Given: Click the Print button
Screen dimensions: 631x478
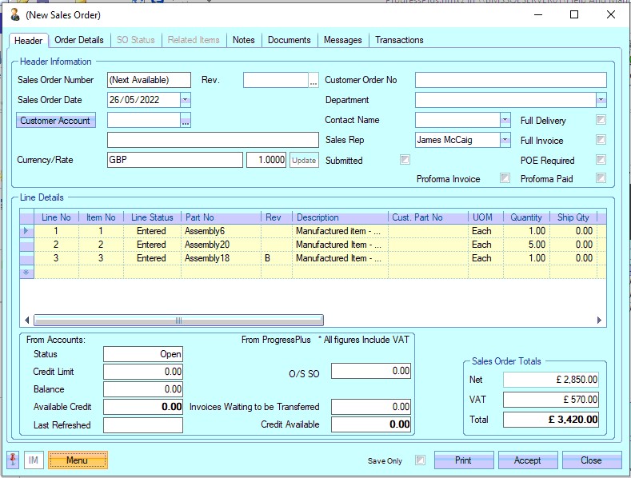Looking at the screenshot, I should pyautogui.click(x=463, y=460).
